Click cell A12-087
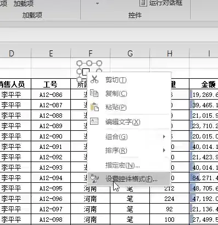 point(51,105)
